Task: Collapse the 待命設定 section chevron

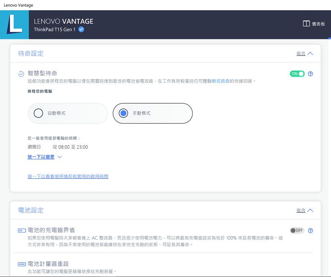Action: coord(310,54)
